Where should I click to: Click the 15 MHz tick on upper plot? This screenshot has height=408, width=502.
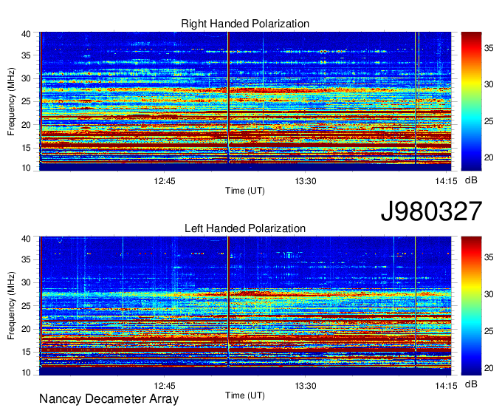coord(26,148)
